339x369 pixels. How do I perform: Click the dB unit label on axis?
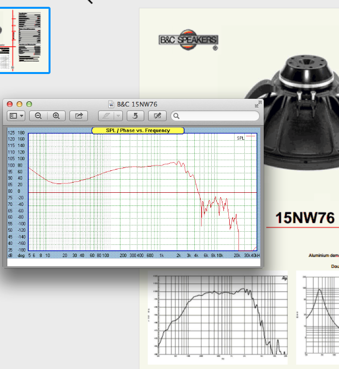pyautogui.click(x=10, y=256)
